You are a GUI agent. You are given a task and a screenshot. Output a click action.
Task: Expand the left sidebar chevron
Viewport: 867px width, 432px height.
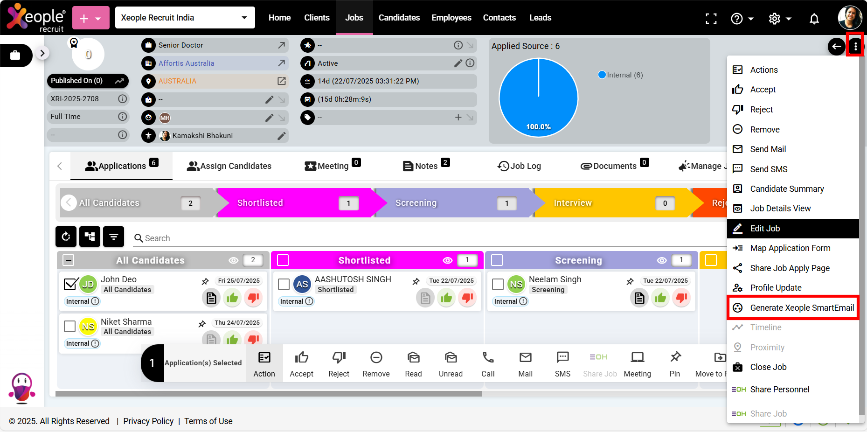(42, 53)
